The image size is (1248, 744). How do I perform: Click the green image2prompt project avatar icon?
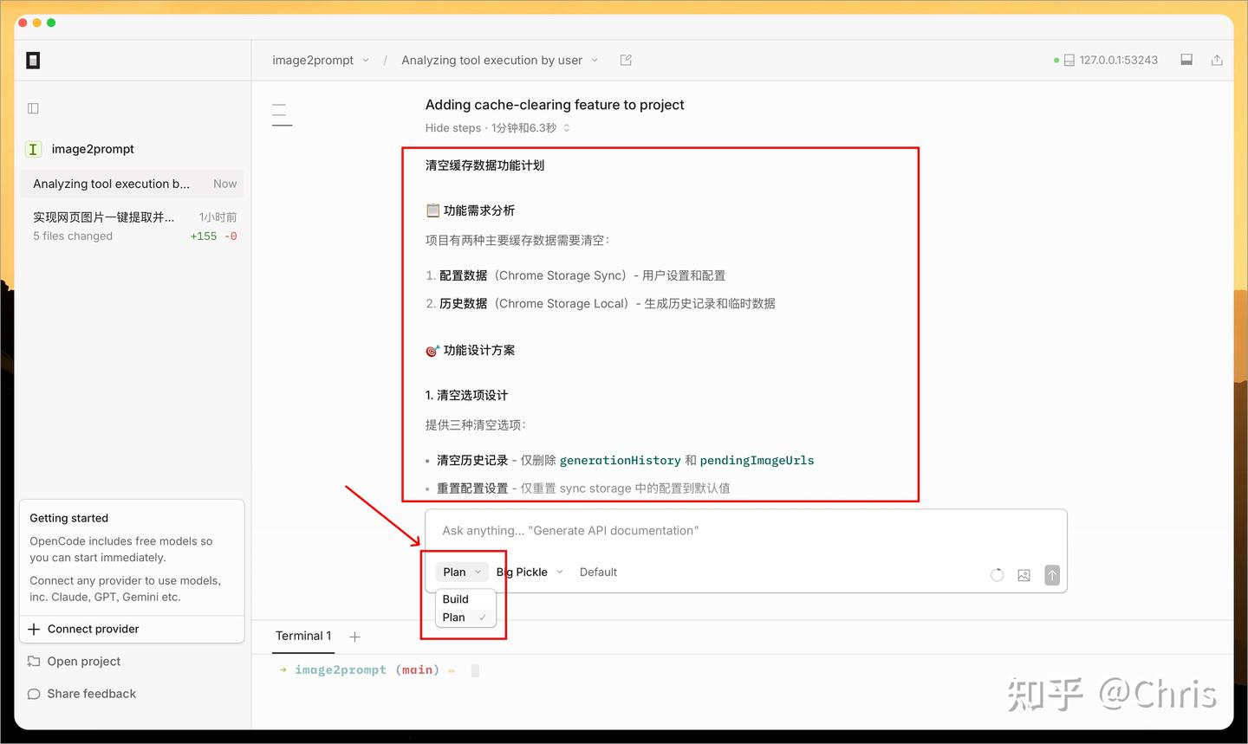pos(33,149)
